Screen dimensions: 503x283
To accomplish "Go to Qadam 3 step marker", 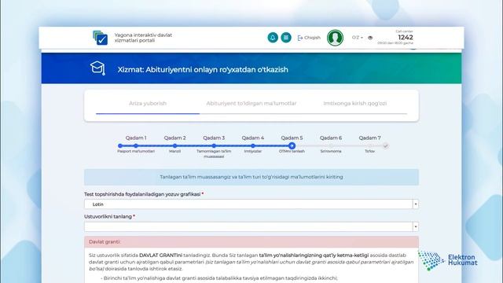I will [214, 145].
